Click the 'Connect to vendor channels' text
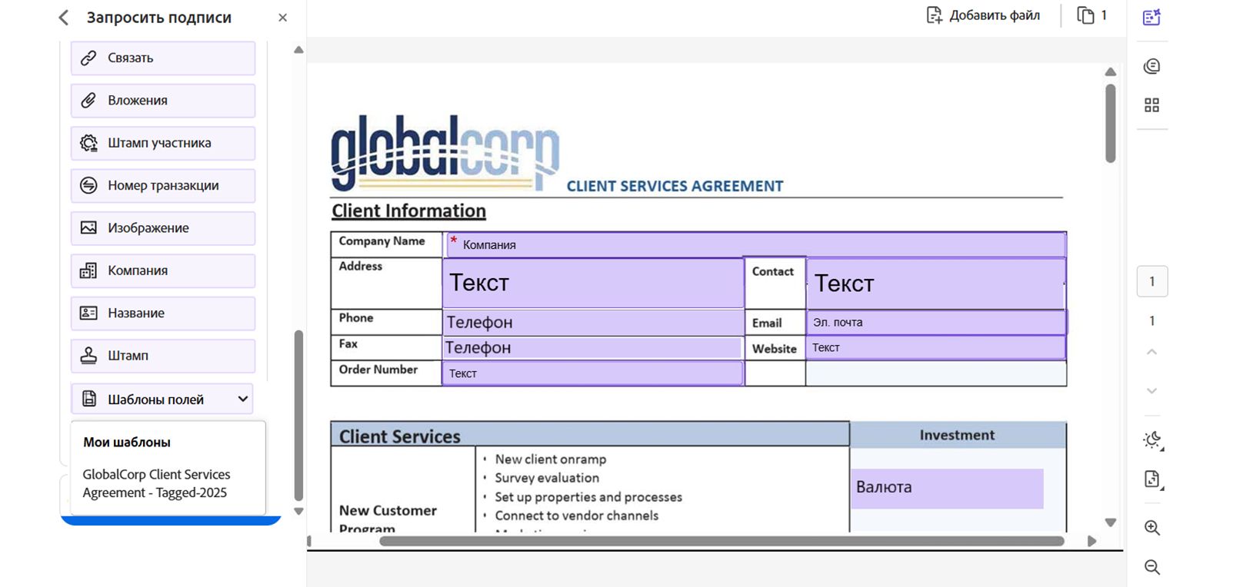 [x=577, y=516]
